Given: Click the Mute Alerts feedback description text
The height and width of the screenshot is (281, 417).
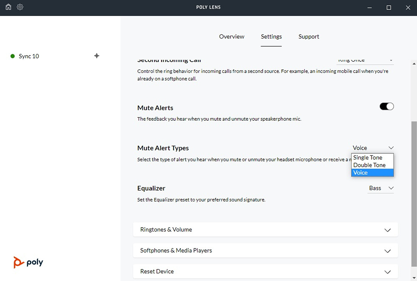Looking at the screenshot, I should (219, 119).
